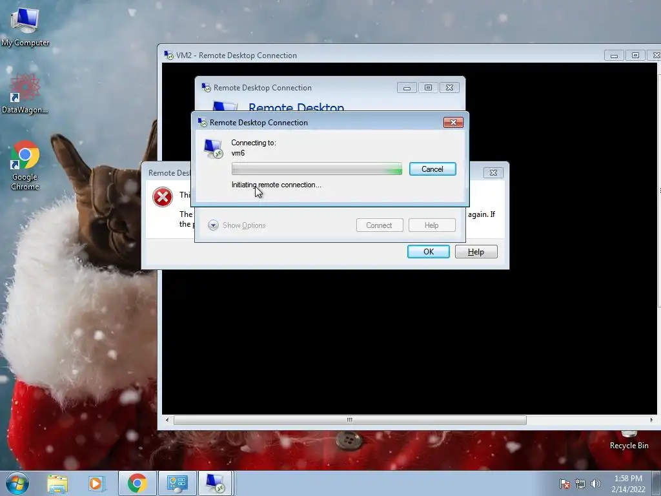This screenshot has width=661, height=496.
Task: Restore the VM2 Remote Desktop window
Action: [635, 56]
